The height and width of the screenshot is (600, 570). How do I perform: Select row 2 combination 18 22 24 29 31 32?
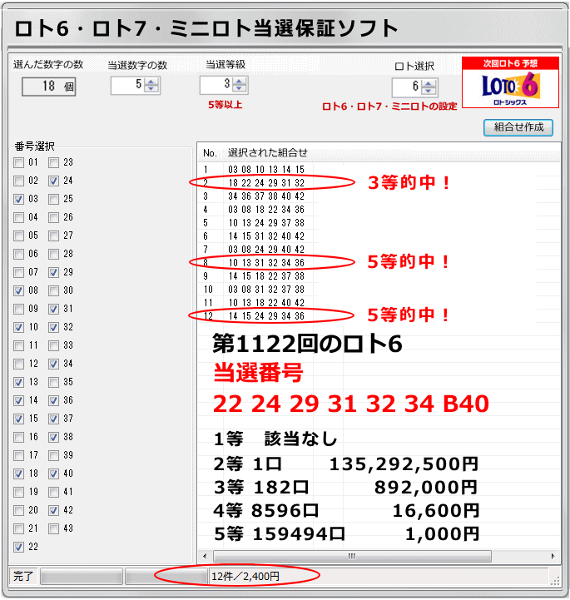pos(266,183)
